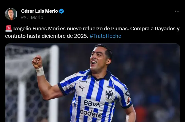Open the #TratoHecho hashtag link
Viewport: 185px width, 122px height.
click(105, 36)
